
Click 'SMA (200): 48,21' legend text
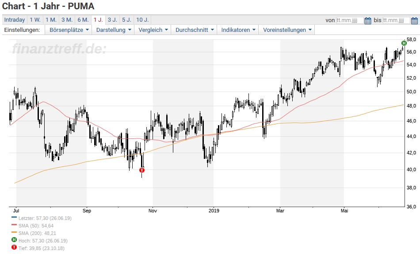click(x=37, y=233)
